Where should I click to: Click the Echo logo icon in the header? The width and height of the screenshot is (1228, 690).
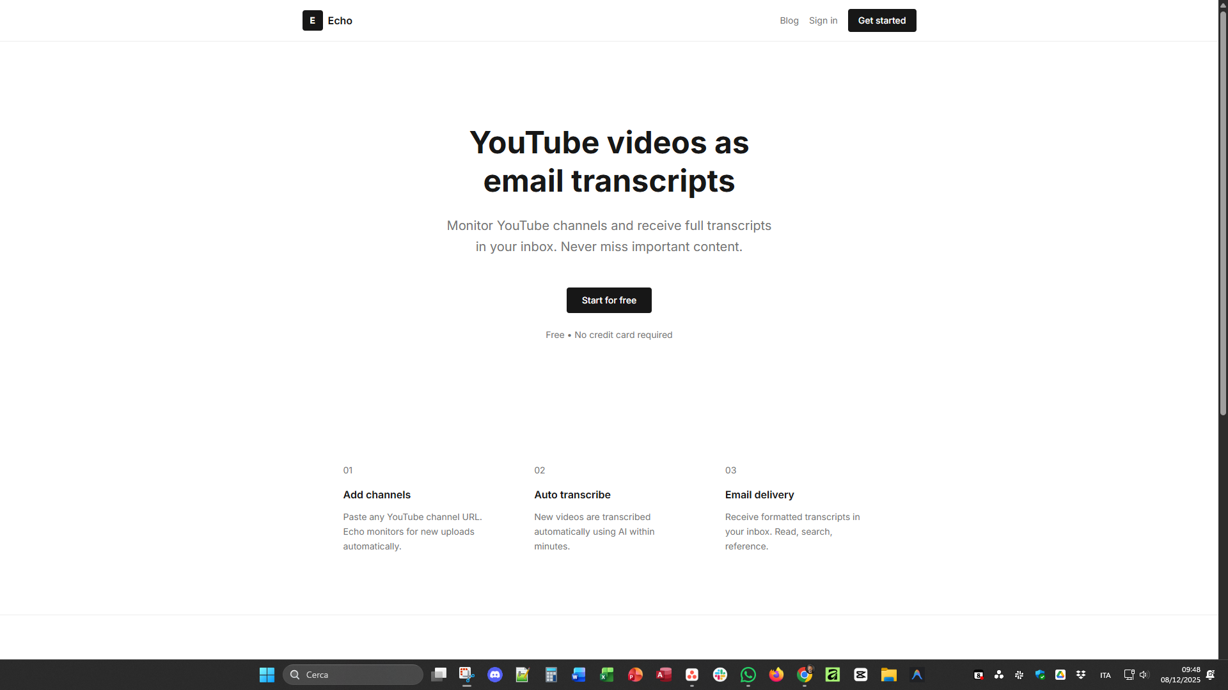(312, 20)
